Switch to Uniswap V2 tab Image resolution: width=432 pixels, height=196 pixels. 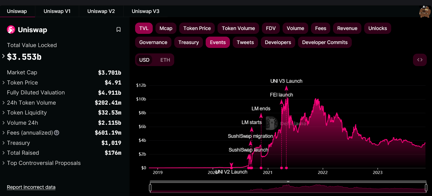[101, 11]
